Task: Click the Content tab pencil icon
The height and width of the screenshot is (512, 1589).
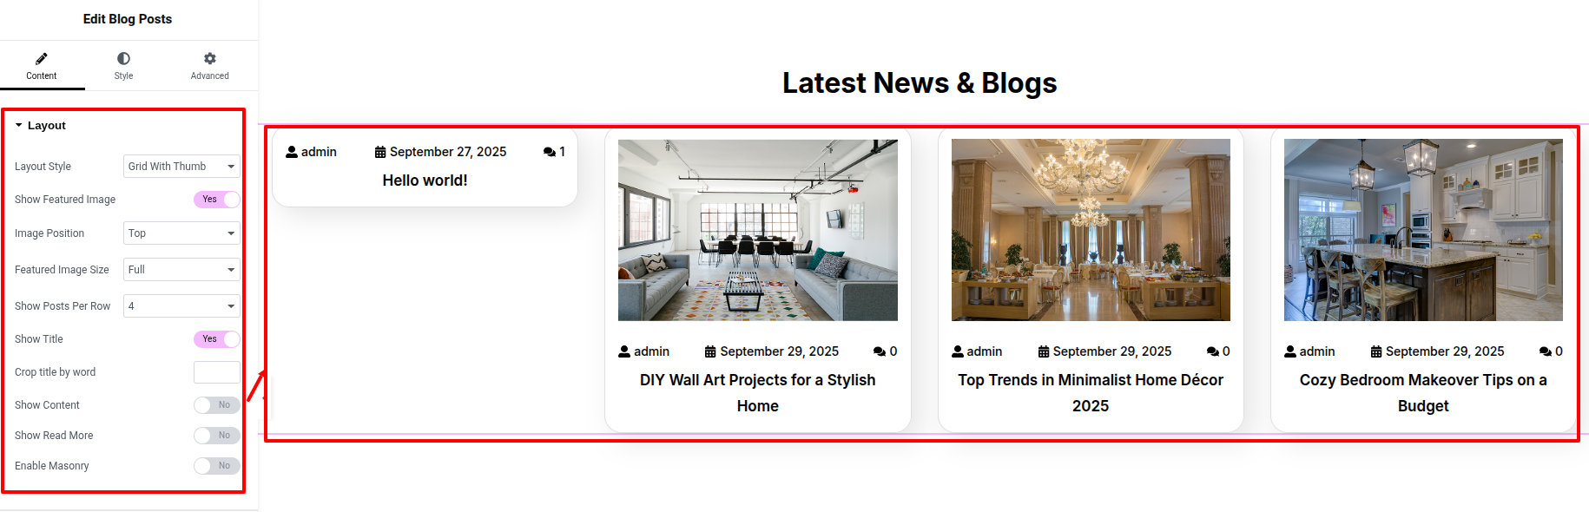Action: (41, 58)
